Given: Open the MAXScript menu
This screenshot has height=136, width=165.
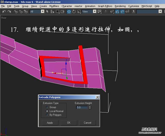Looking at the screenshot, I should click(x=147, y=6).
